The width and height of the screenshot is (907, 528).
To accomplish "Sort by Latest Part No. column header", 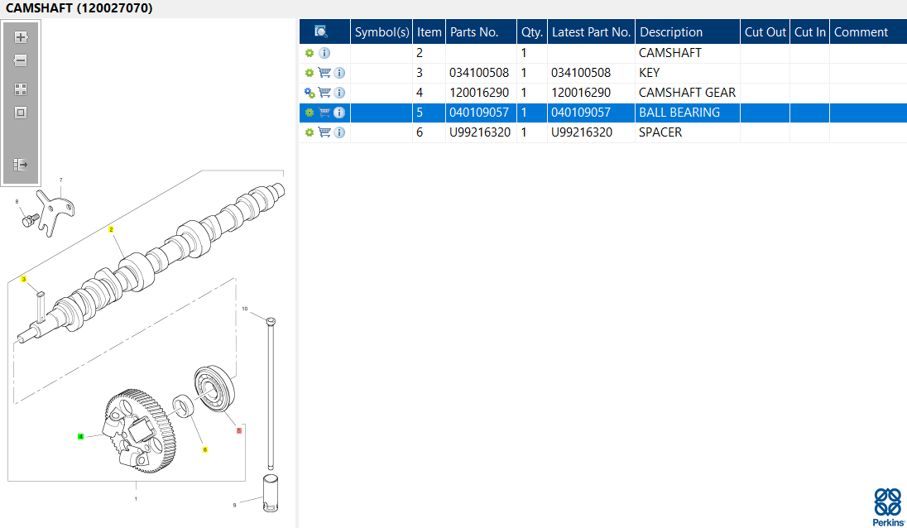I will point(591,31).
